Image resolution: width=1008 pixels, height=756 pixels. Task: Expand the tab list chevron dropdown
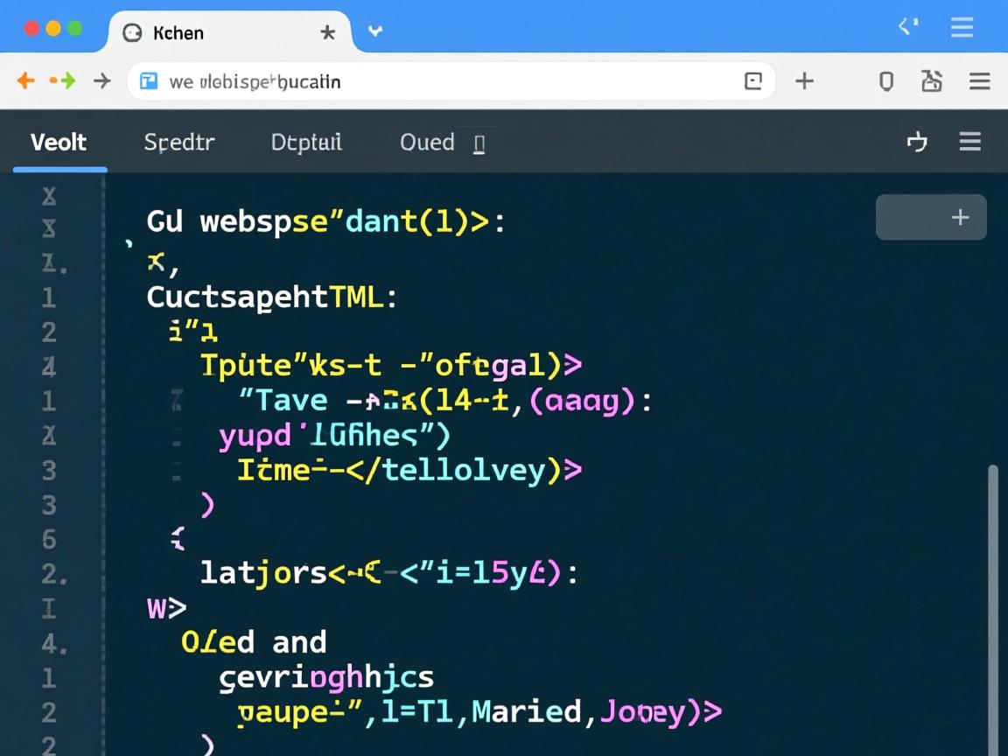375,31
